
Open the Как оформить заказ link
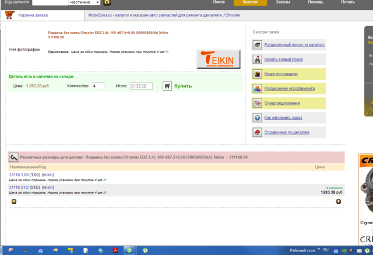[283, 118]
